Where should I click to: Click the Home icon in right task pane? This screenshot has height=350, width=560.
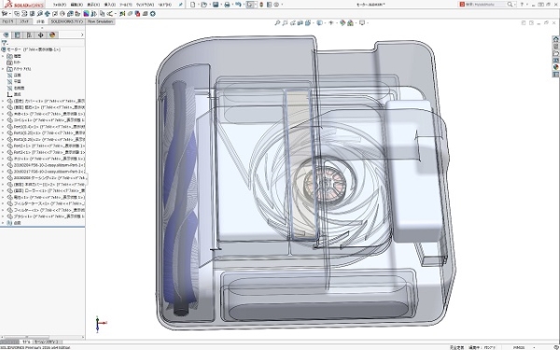(555, 39)
